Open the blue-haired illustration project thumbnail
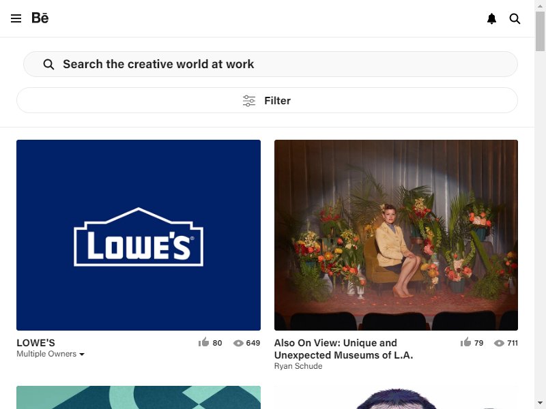This screenshot has width=546, height=409. [x=396, y=397]
